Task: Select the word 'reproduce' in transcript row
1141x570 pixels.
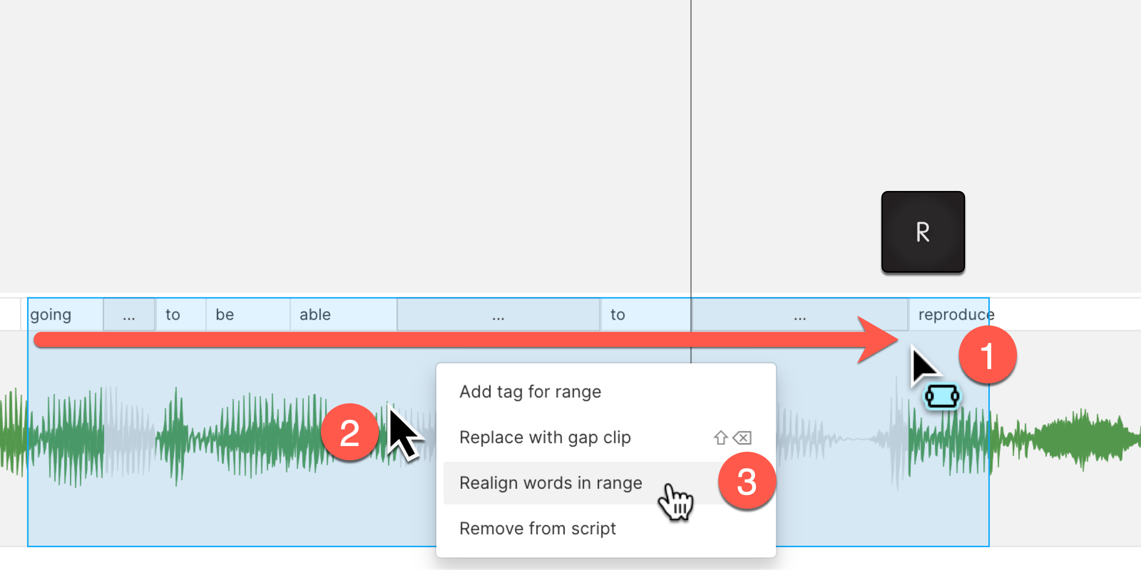Action: 956,314
